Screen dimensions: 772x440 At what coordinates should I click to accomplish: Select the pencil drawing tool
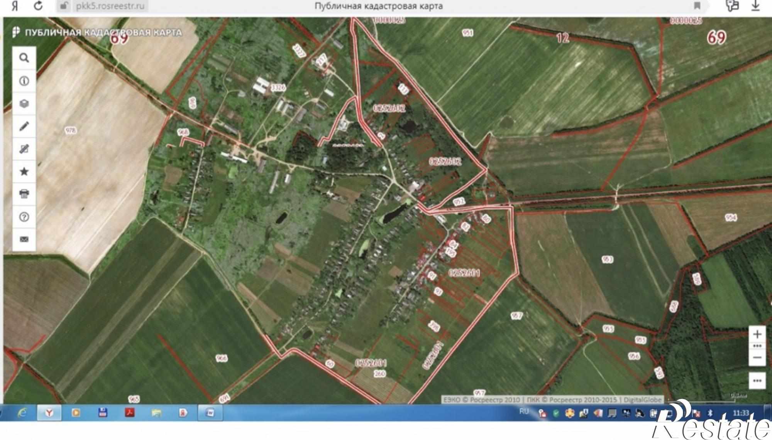tap(24, 126)
